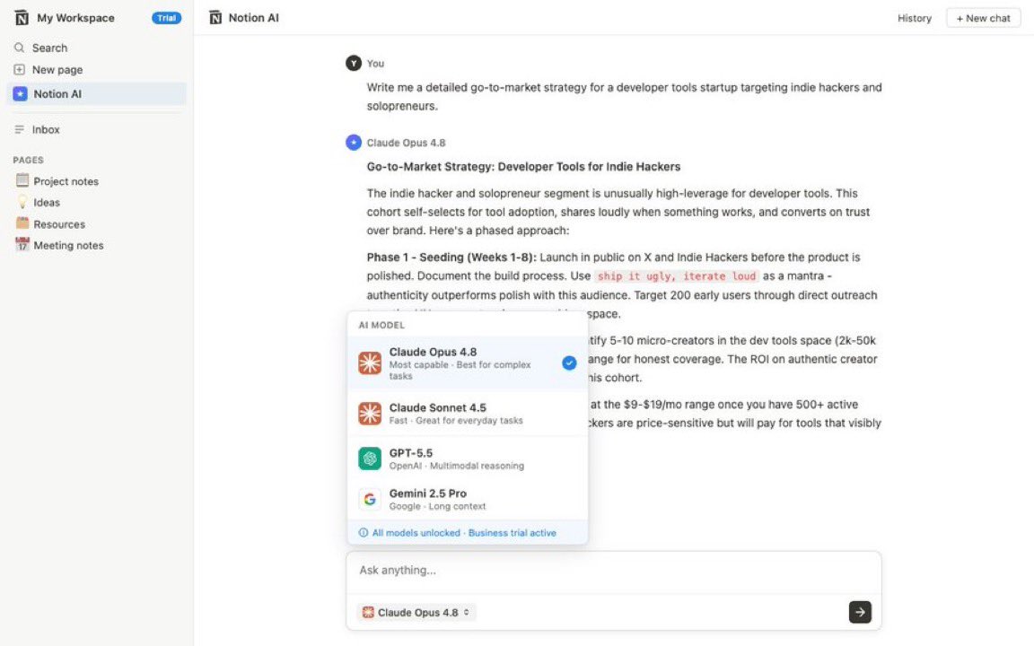The height and width of the screenshot is (646, 1034).
Task: Click 'All models unlocked · Business trial active' notice
Action: [x=464, y=533]
